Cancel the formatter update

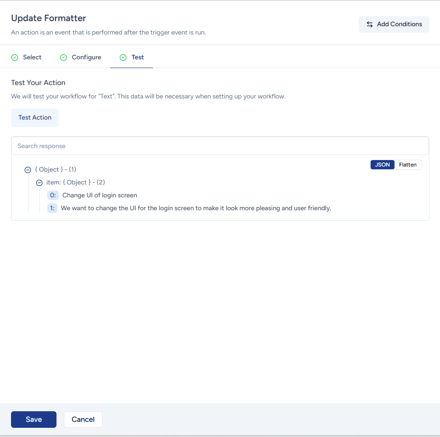click(x=83, y=420)
